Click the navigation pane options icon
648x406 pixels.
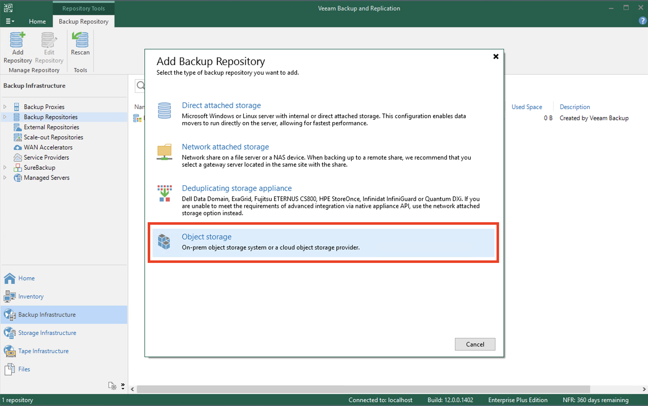tap(112, 386)
